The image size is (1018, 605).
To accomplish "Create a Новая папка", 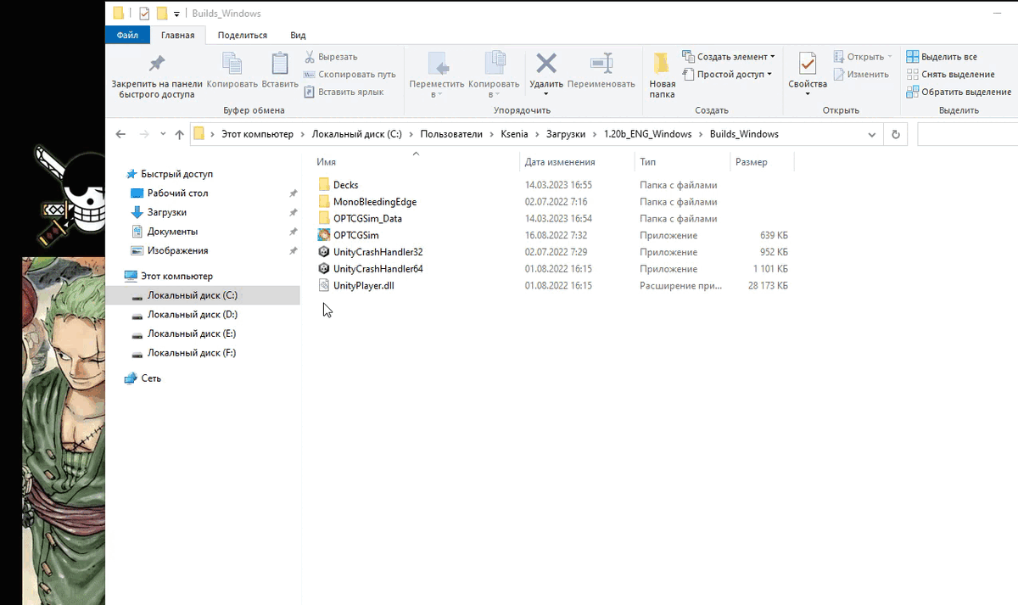I will 662,75.
